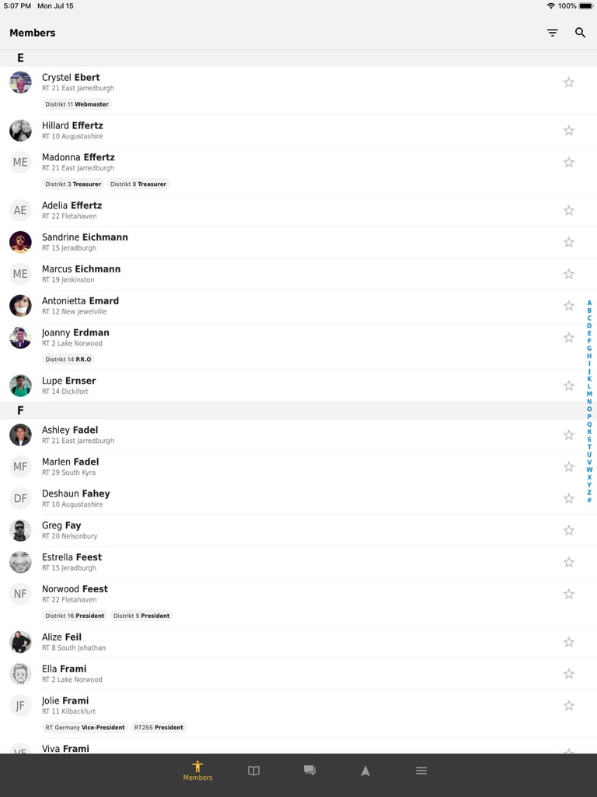Jump to letter W in alphabet index
This screenshot has width=597, height=797.
coord(589,469)
